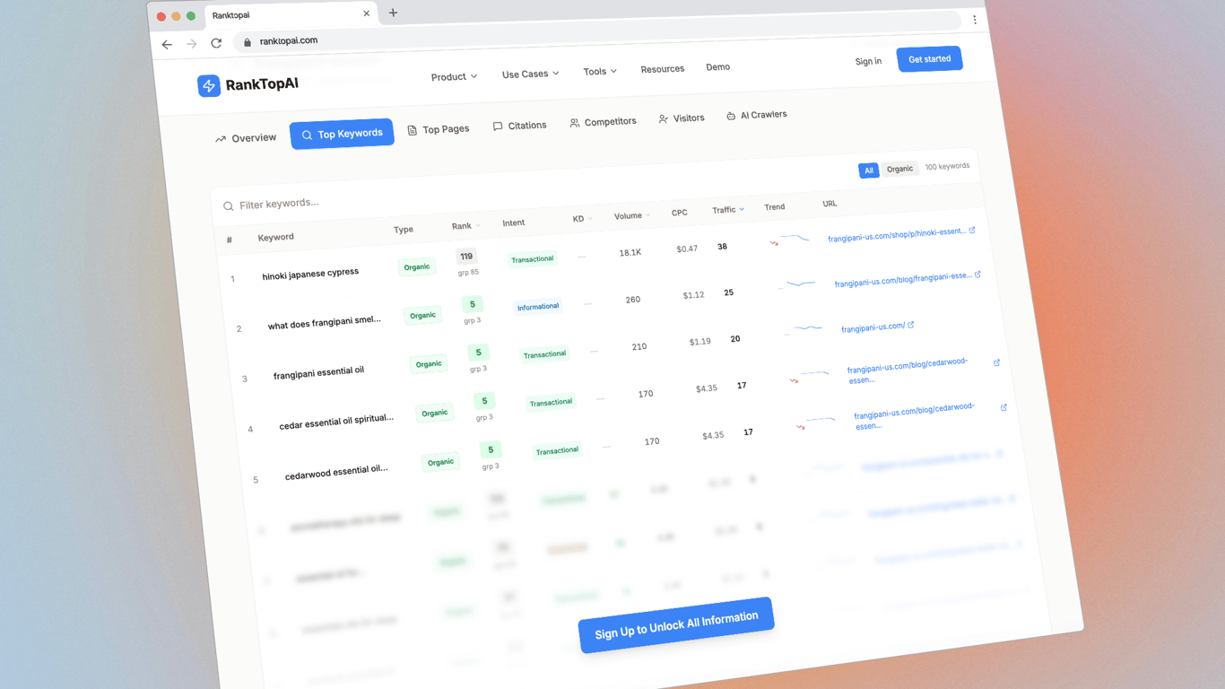The width and height of the screenshot is (1225, 689).
Task: Click the magnifier icon in filter field
Action: [229, 206]
